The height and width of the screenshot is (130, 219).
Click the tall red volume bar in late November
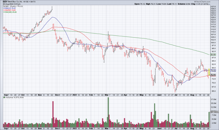pos(53,114)
